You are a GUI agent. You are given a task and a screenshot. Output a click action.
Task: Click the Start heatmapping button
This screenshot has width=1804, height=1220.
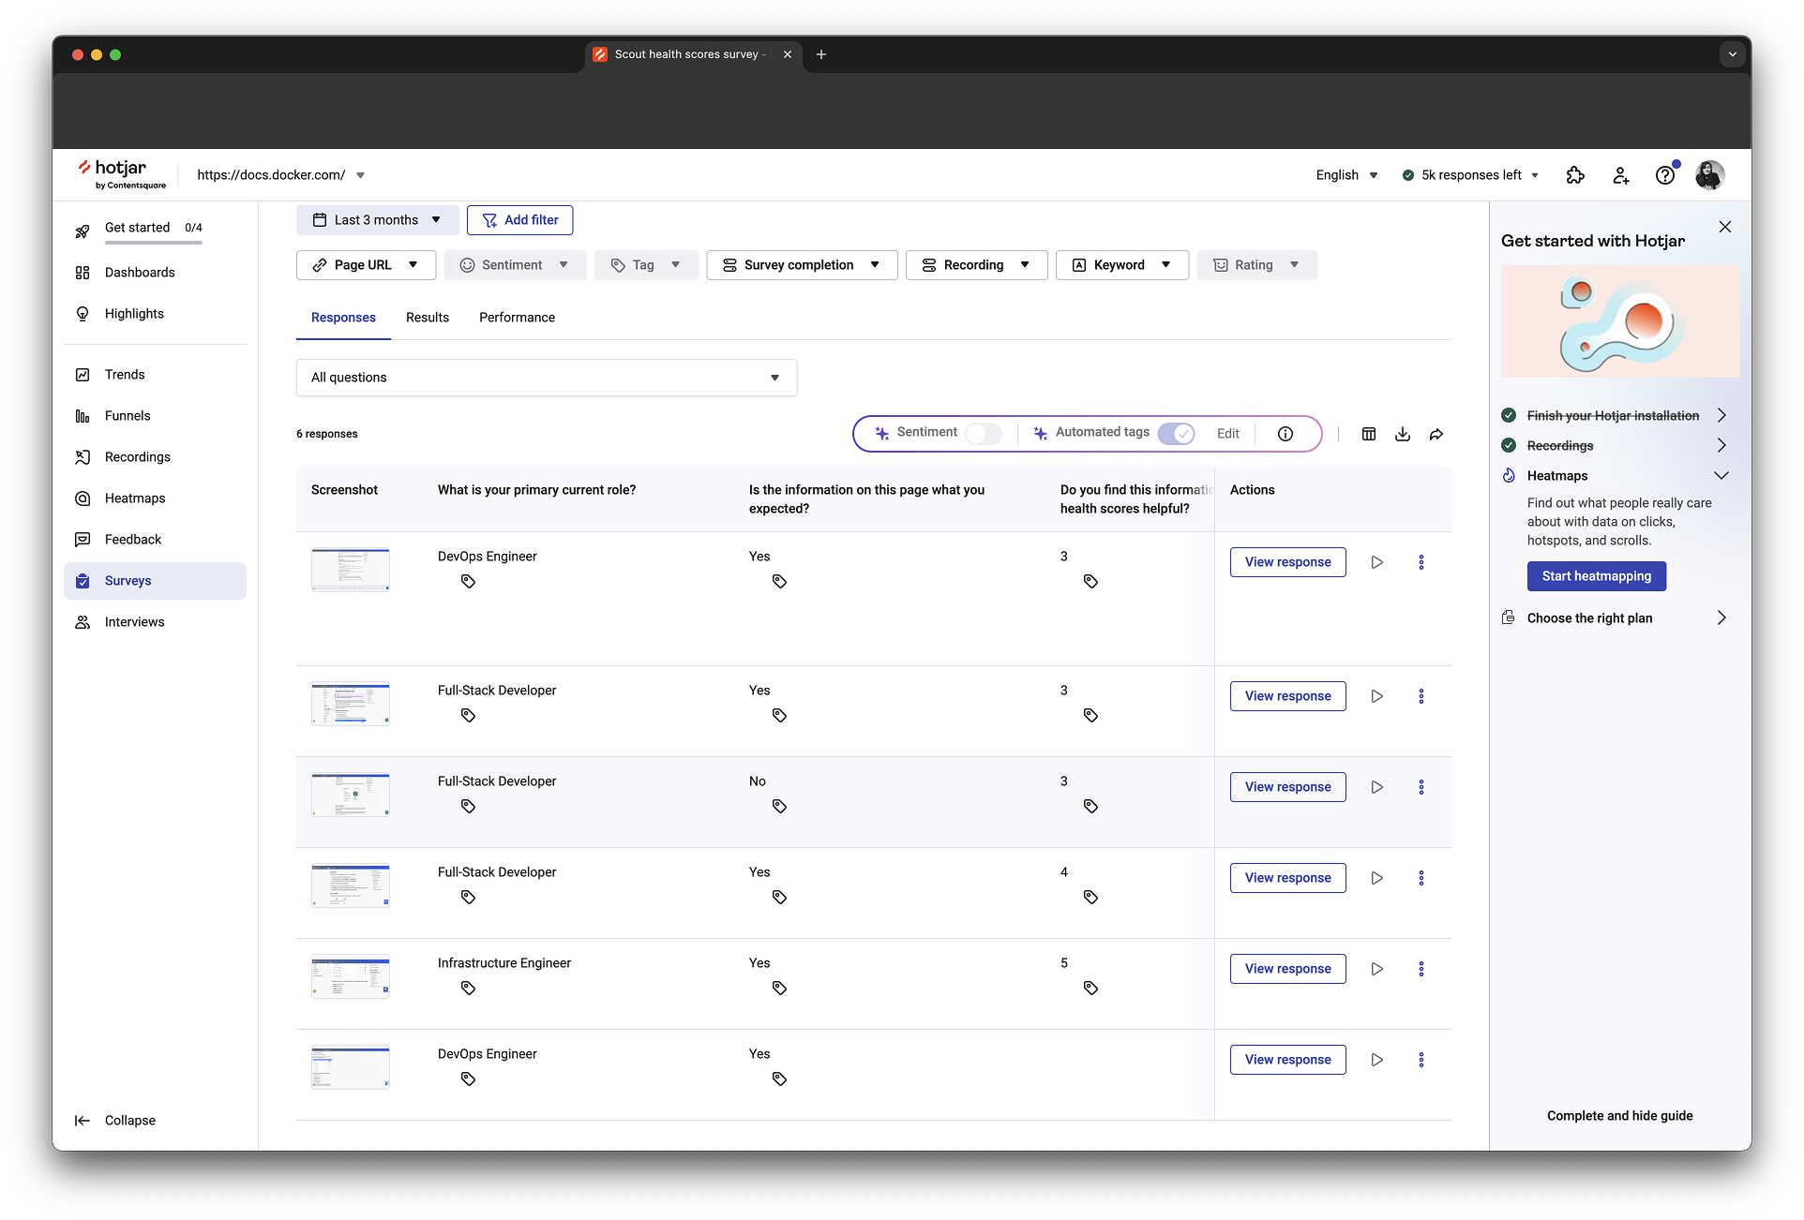[x=1596, y=576]
